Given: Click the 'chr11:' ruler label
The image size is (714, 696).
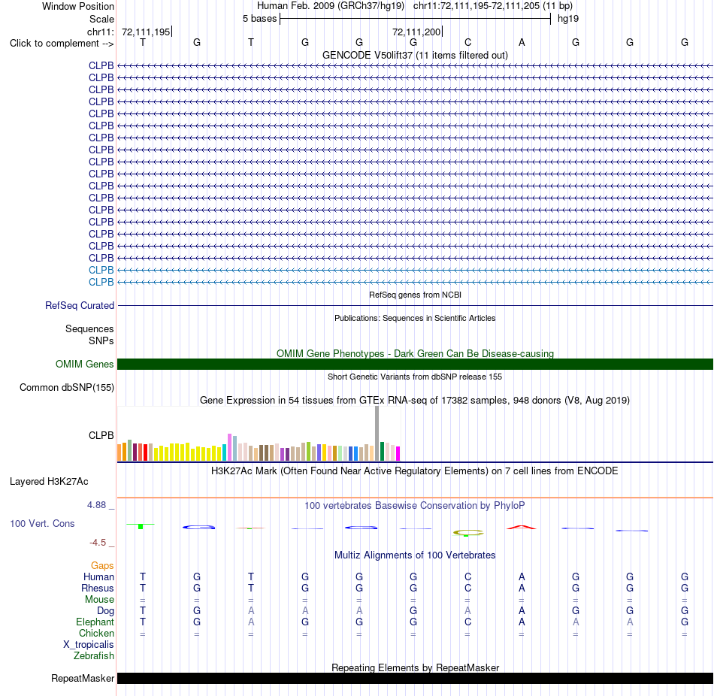Looking at the screenshot, I should 101,32.
